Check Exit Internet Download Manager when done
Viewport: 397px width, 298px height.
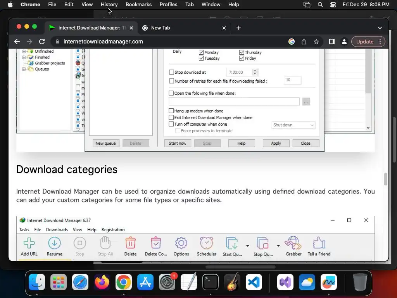pyautogui.click(x=171, y=117)
